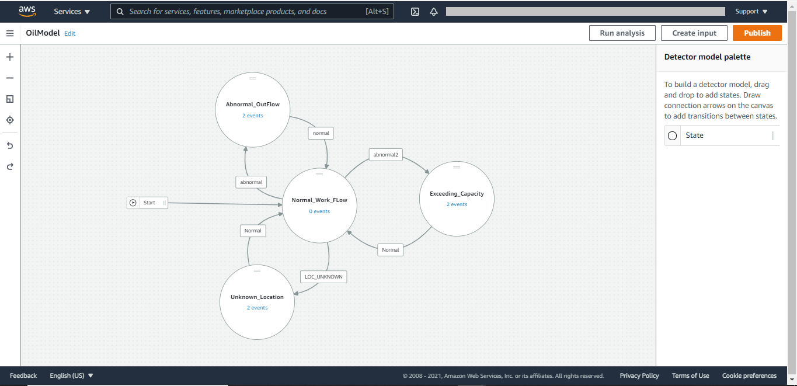Viewport: 797px width, 386px height.
Task: Click the Create input button
Action: click(694, 33)
